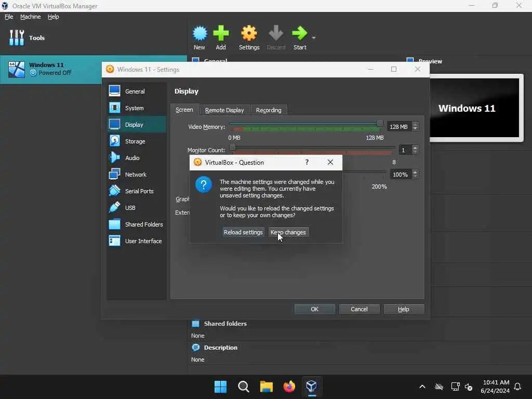Image resolution: width=532 pixels, height=399 pixels.
Task: Open taskbar Search
Action: 243,387
